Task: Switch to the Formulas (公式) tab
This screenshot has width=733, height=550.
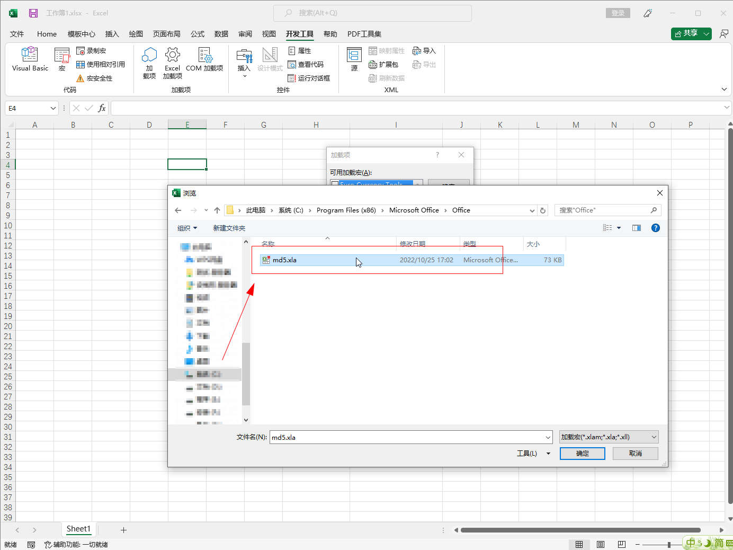Action: tap(198, 34)
